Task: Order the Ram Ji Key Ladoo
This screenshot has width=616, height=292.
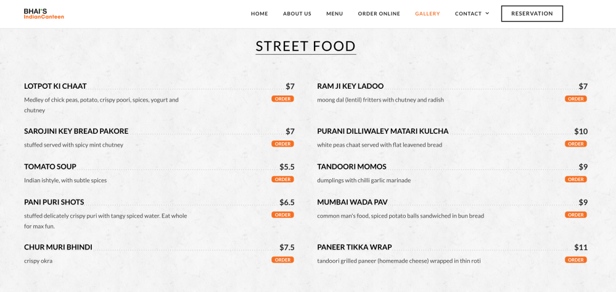Action: pos(576,99)
